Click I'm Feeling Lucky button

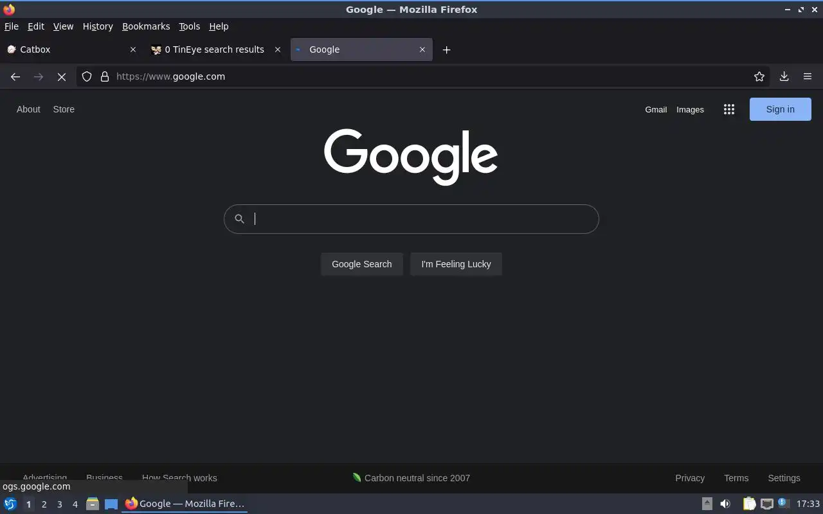pos(456,264)
